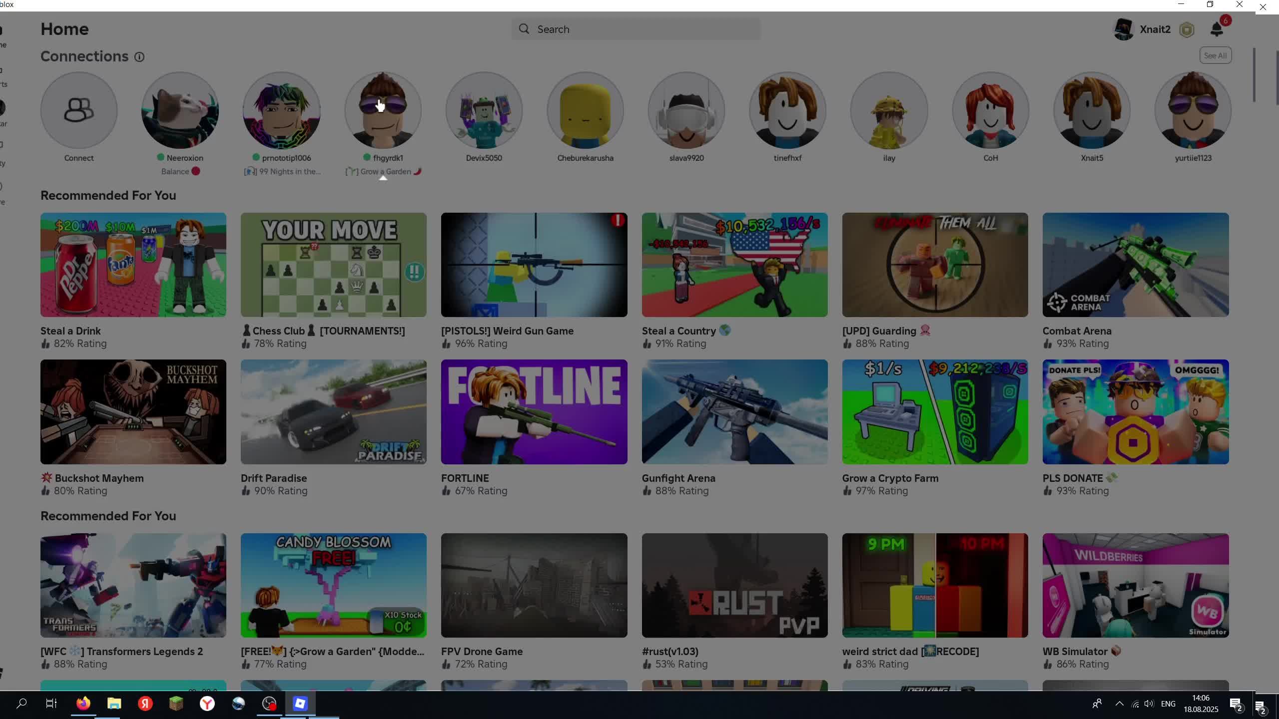Show hidden system tray icons
The image size is (1279, 719).
(x=1119, y=704)
